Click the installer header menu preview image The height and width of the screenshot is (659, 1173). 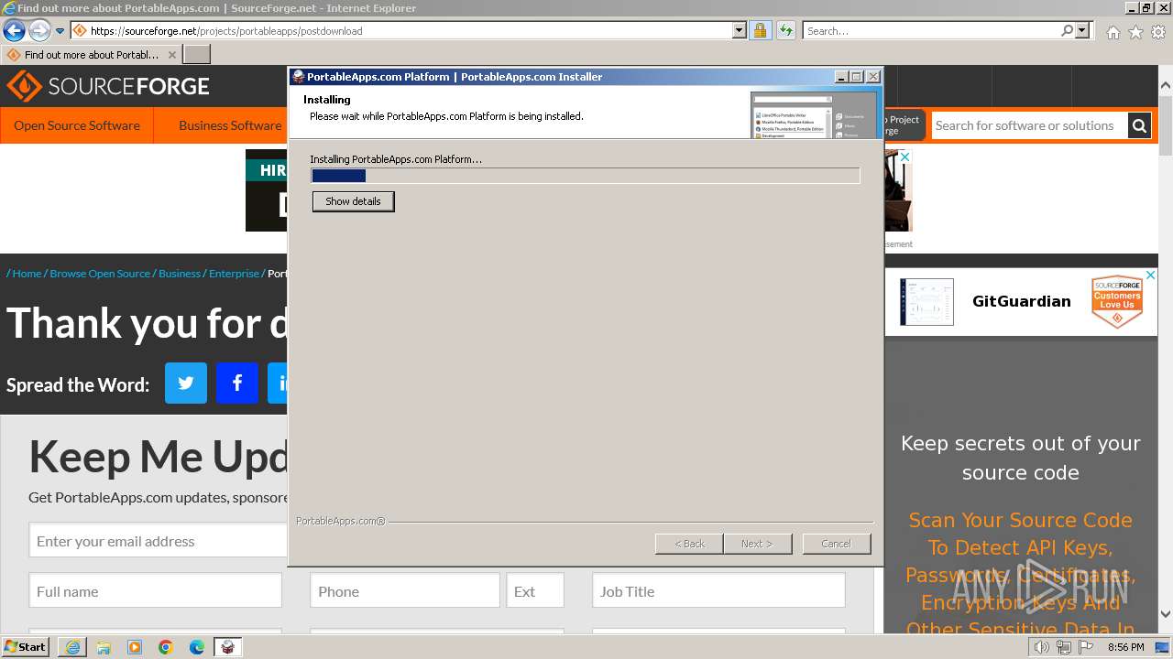point(814,113)
